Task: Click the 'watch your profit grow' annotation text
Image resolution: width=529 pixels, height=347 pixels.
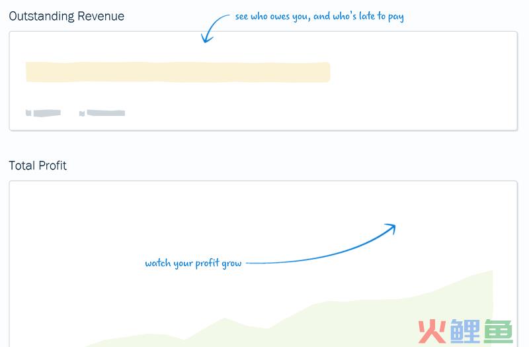Action: 193,263
